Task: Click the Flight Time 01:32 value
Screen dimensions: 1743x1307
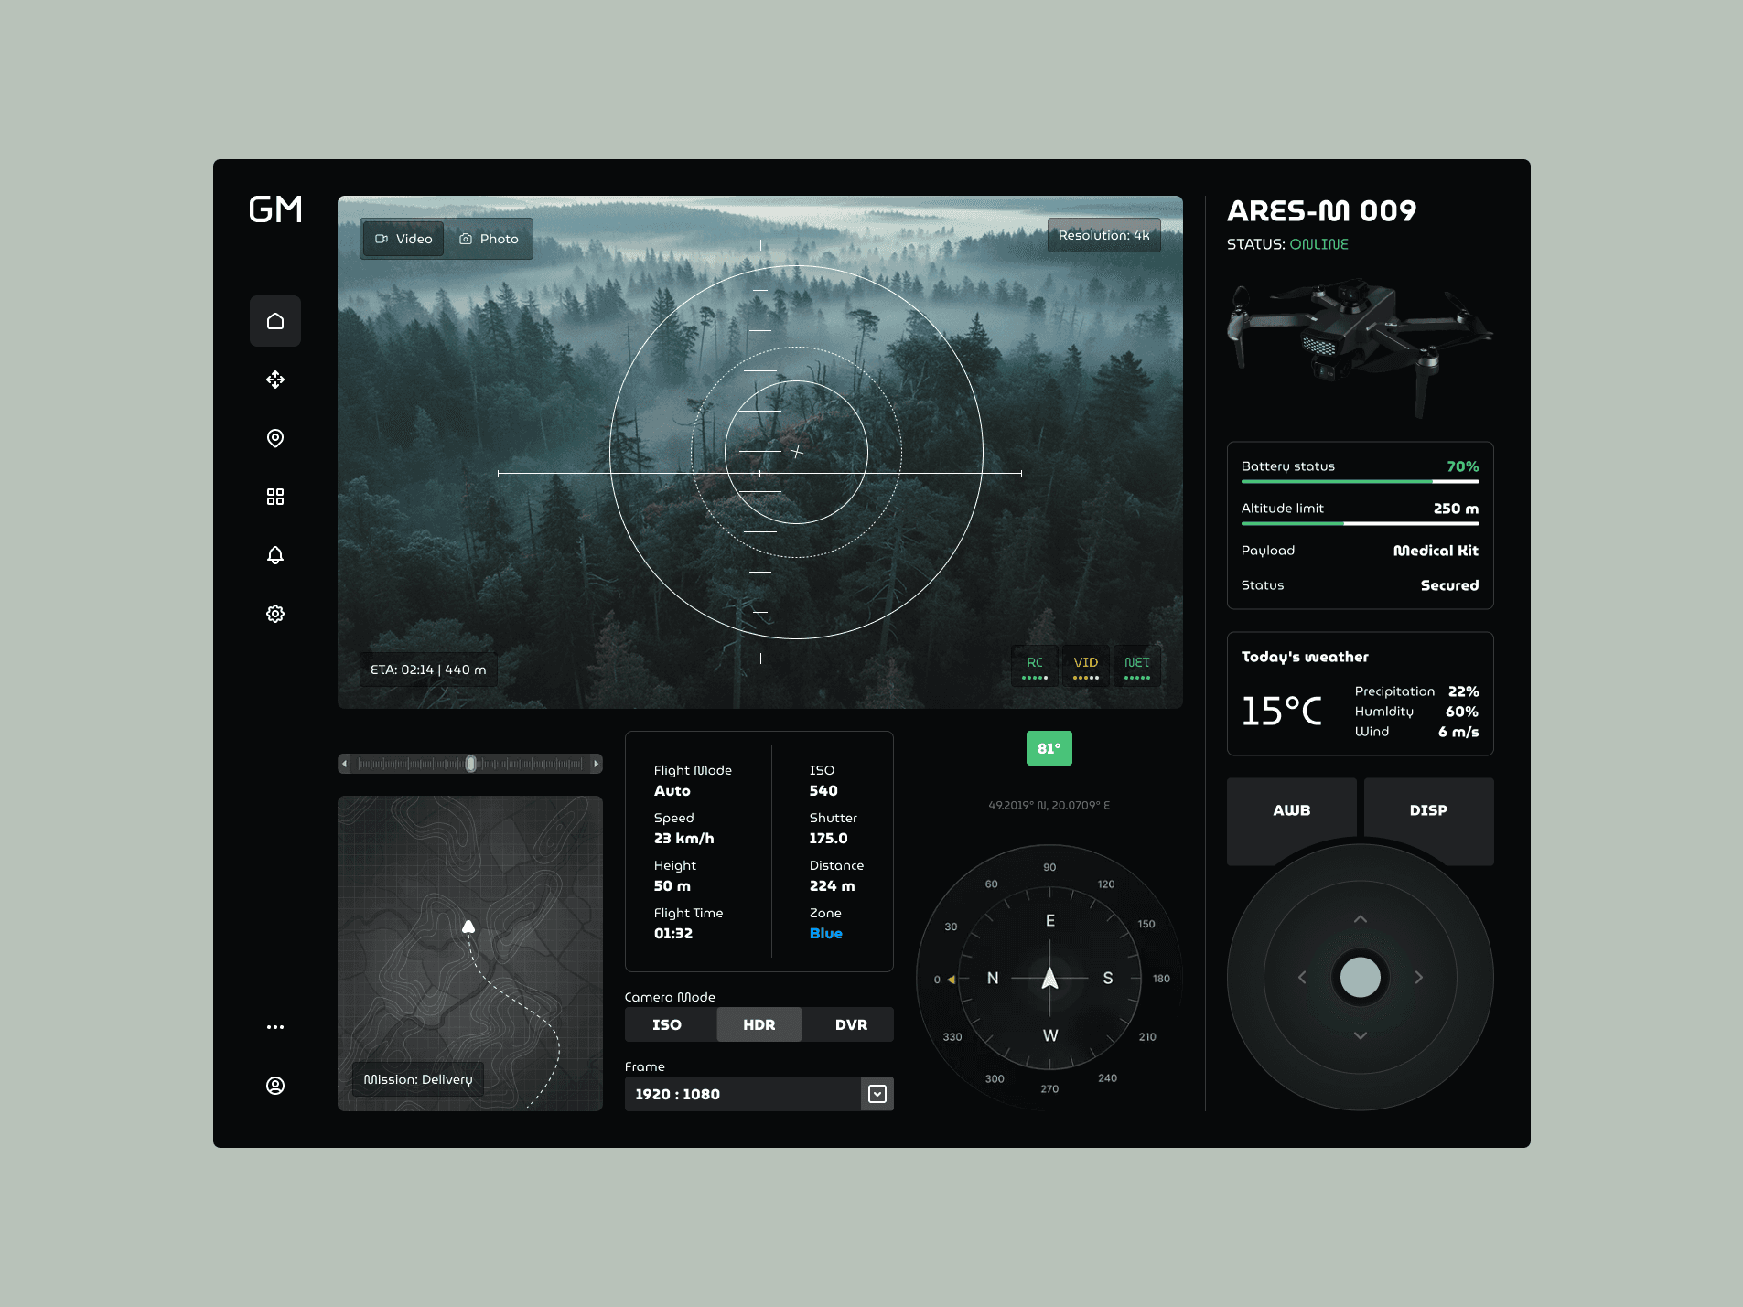Action: [673, 933]
